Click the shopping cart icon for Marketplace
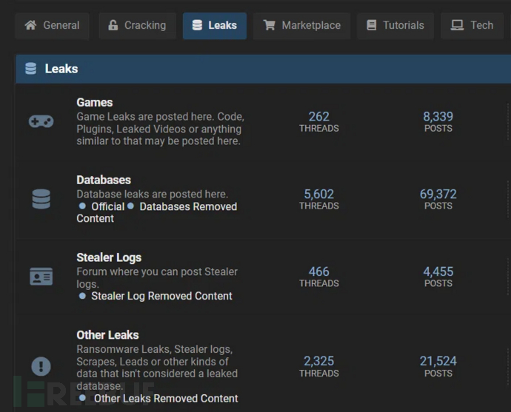This screenshot has width=511, height=412. point(270,25)
